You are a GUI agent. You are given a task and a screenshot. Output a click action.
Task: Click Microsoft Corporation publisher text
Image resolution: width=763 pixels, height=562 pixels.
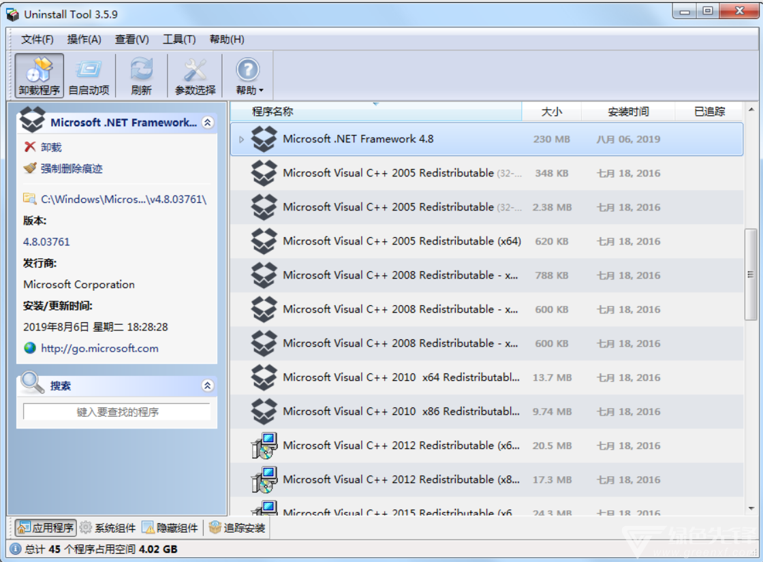coord(79,284)
